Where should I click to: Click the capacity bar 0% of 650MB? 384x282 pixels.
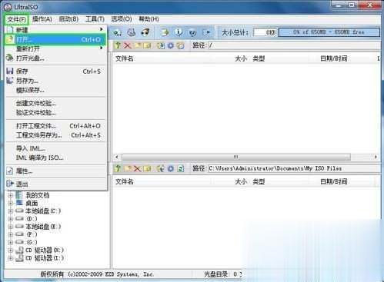click(329, 32)
